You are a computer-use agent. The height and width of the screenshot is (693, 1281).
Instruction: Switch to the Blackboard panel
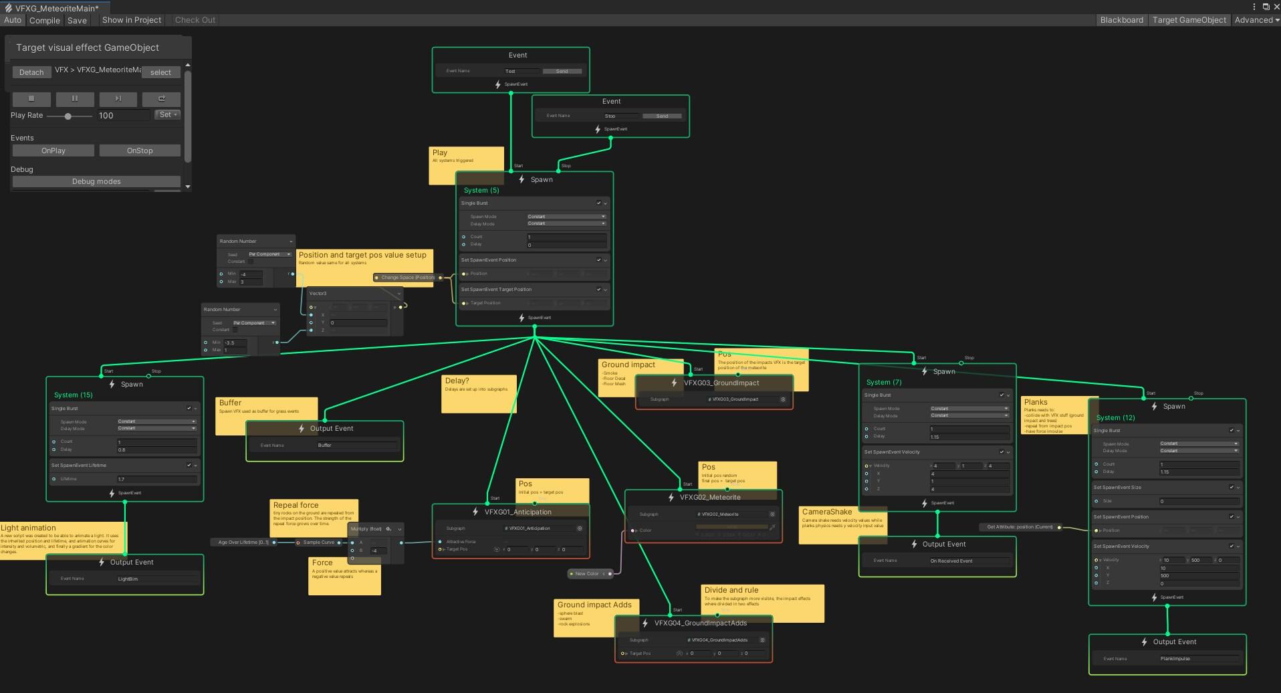click(x=1122, y=19)
